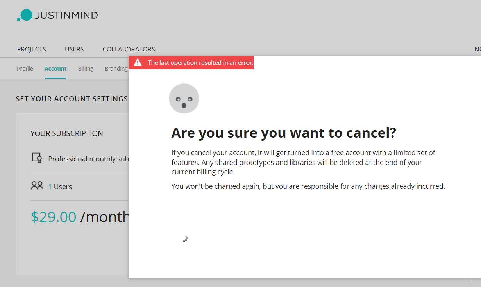Click the warning triangle in error banner
This screenshot has width=481, height=287.
point(138,63)
